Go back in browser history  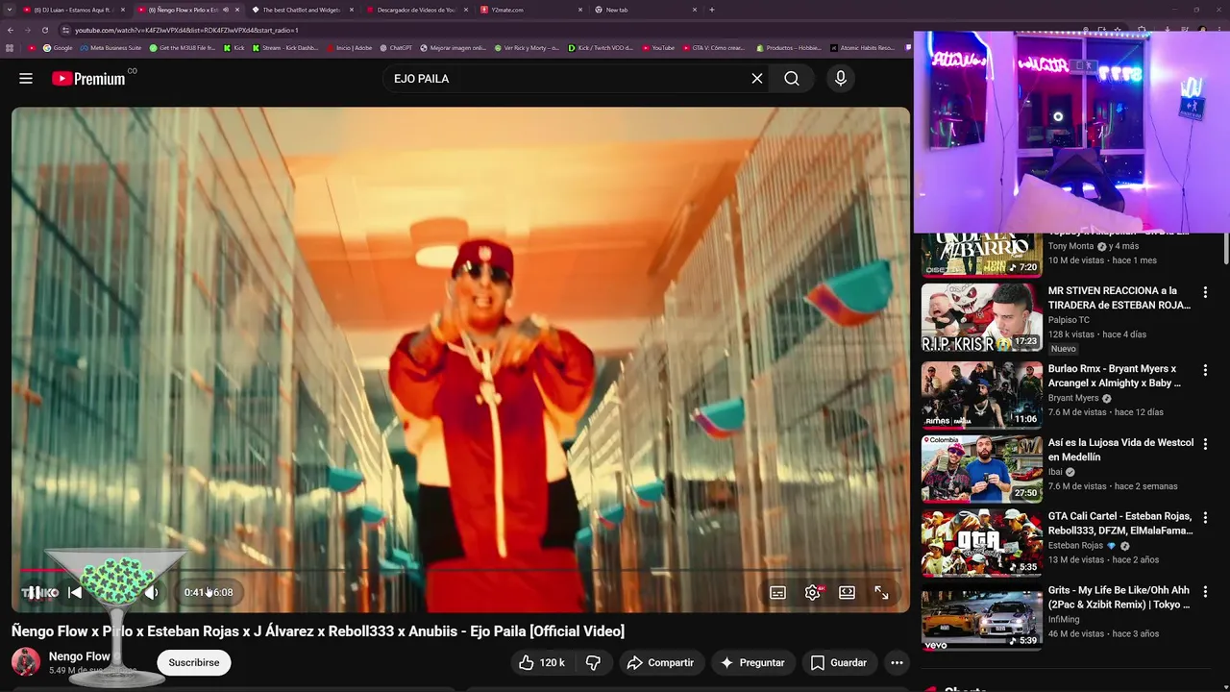coord(12,30)
